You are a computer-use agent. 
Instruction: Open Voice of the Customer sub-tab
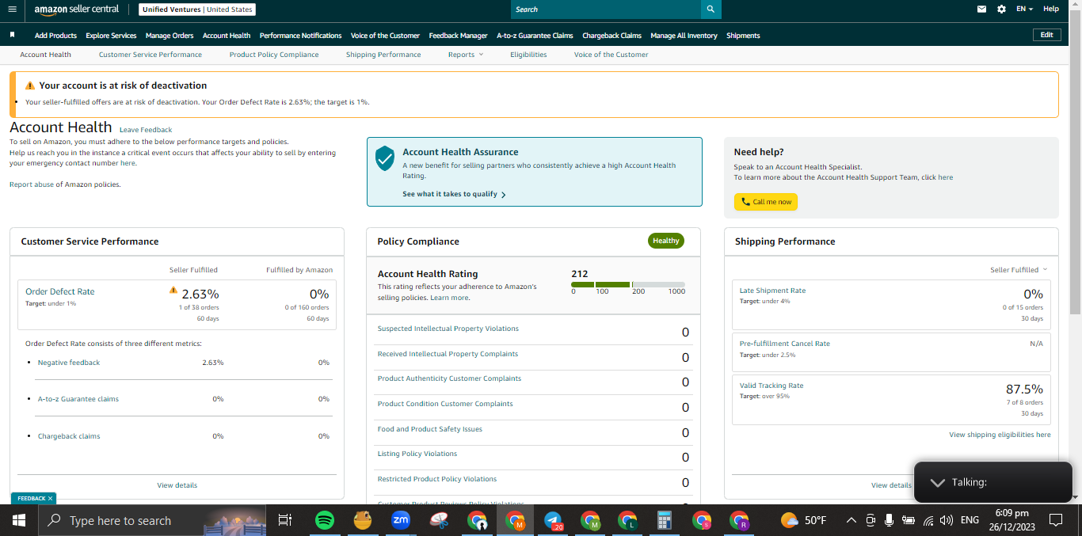pos(611,55)
